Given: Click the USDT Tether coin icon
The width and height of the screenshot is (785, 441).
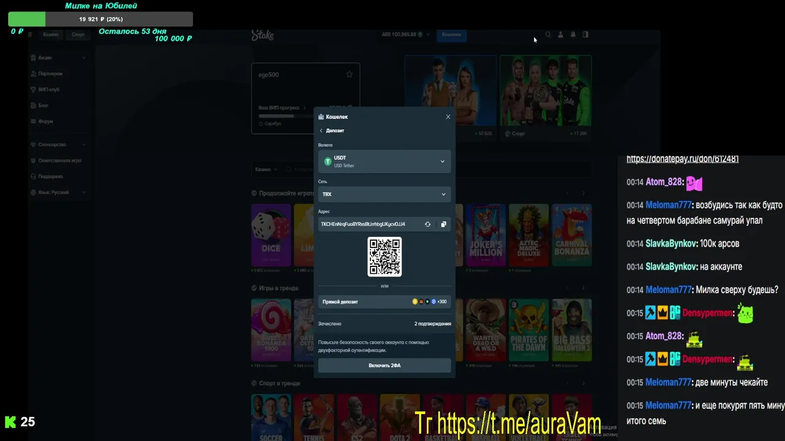Looking at the screenshot, I should click(x=327, y=162).
